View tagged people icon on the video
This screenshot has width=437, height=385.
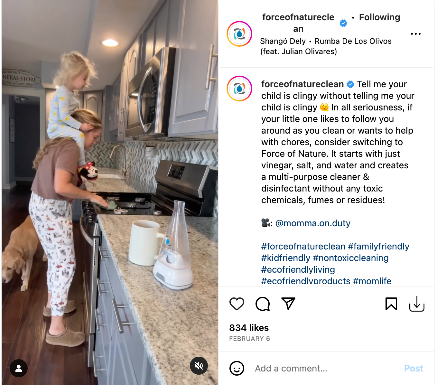tap(19, 368)
